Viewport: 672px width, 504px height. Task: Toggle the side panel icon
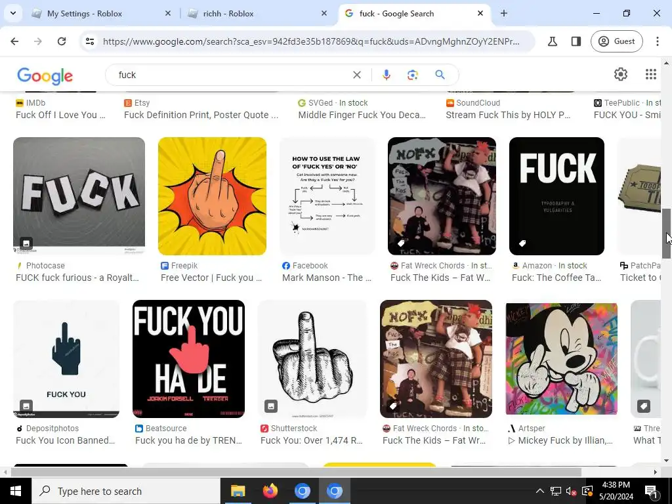pyautogui.click(x=576, y=41)
